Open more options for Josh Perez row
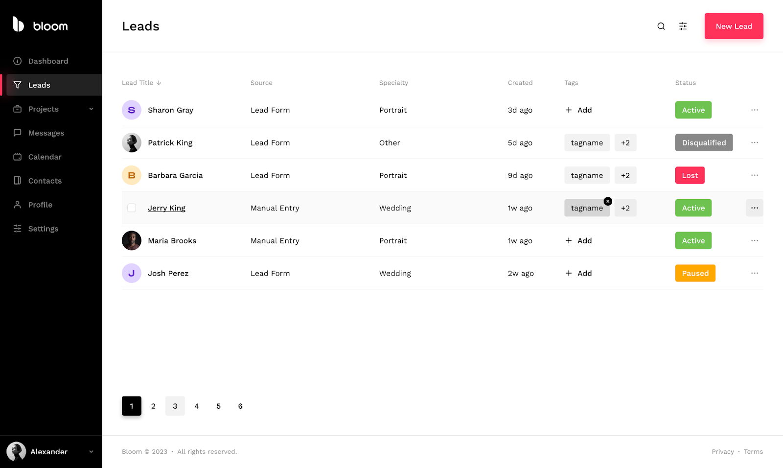Image resolution: width=783 pixels, height=468 pixels. pos(754,273)
